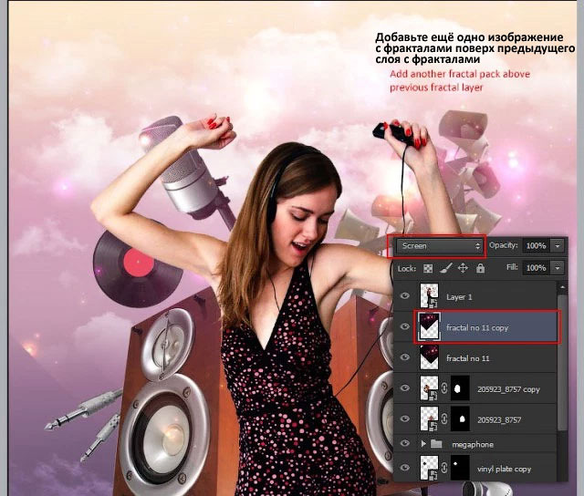584x496 pixels.
Task: Click the lock transparent pixels icon
Action: [x=428, y=268]
